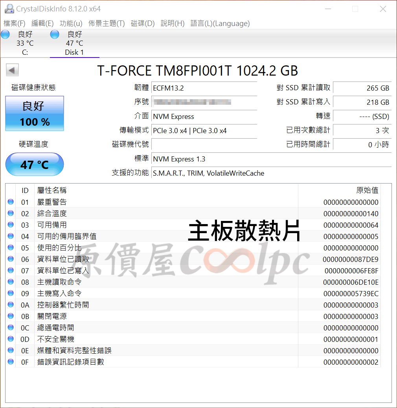The width and height of the screenshot is (397, 408).
Task: Click the interface field NVM Express
Action: [x=204, y=116]
